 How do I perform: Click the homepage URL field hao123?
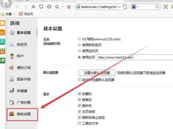click(x=134, y=57)
